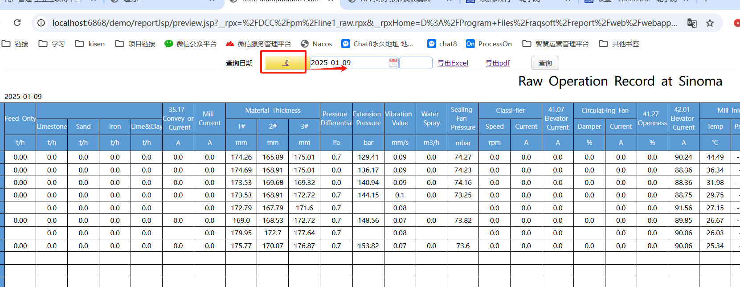This screenshot has width=740, height=287.
Task: Open the Nacos bookmark
Action: 316,44
